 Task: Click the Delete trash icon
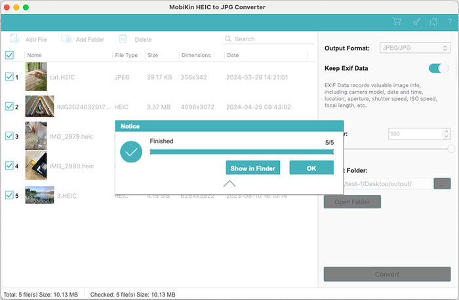coord(123,39)
